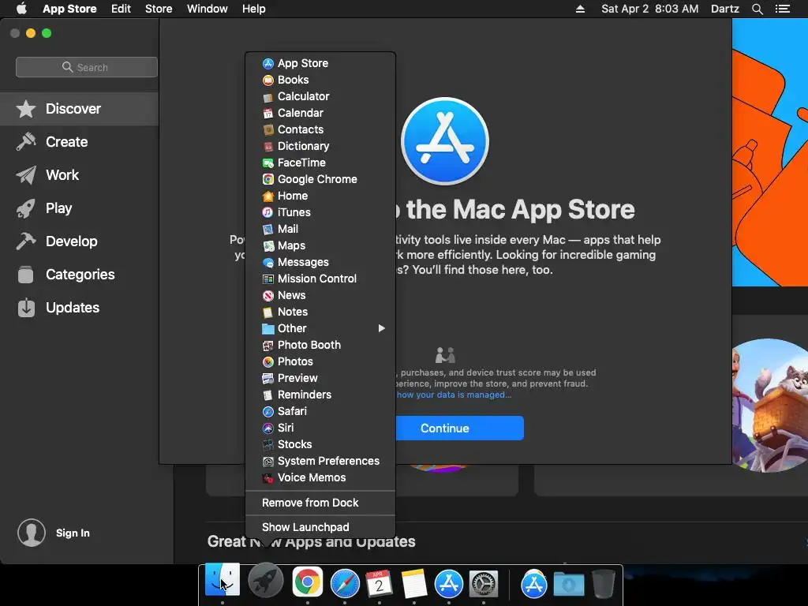
Task: Open the Edit menu
Action: click(121, 9)
